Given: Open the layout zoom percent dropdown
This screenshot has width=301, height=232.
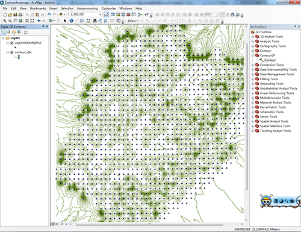Looking at the screenshot, I should coord(216,14).
